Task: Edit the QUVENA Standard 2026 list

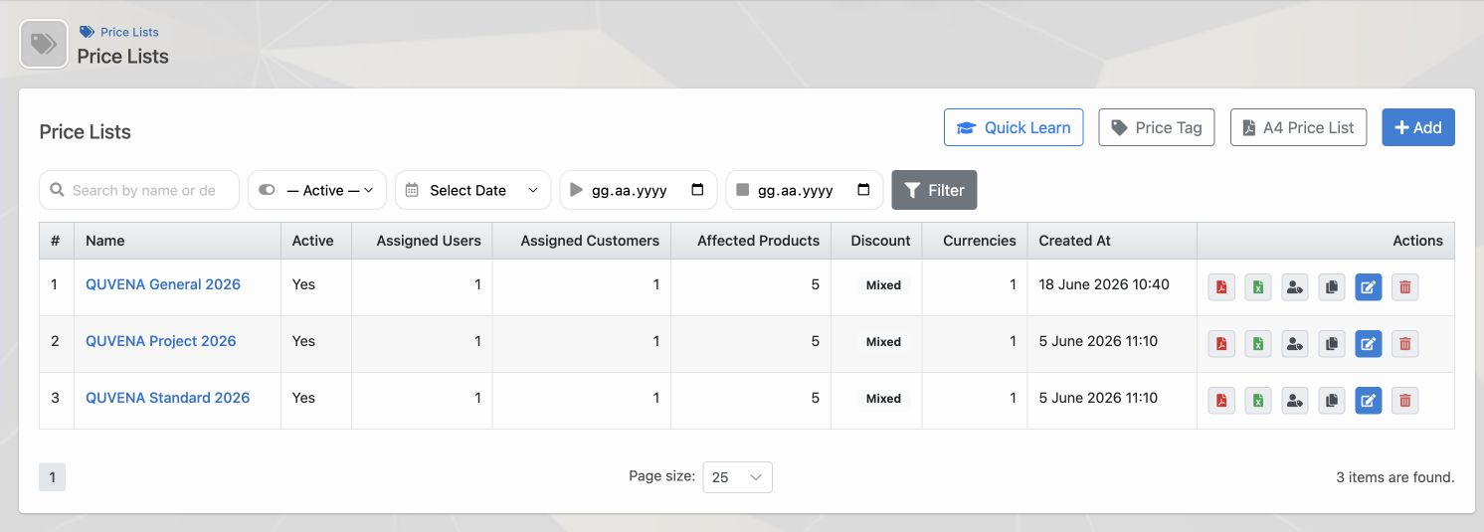Action: [x=1369, y=401]
